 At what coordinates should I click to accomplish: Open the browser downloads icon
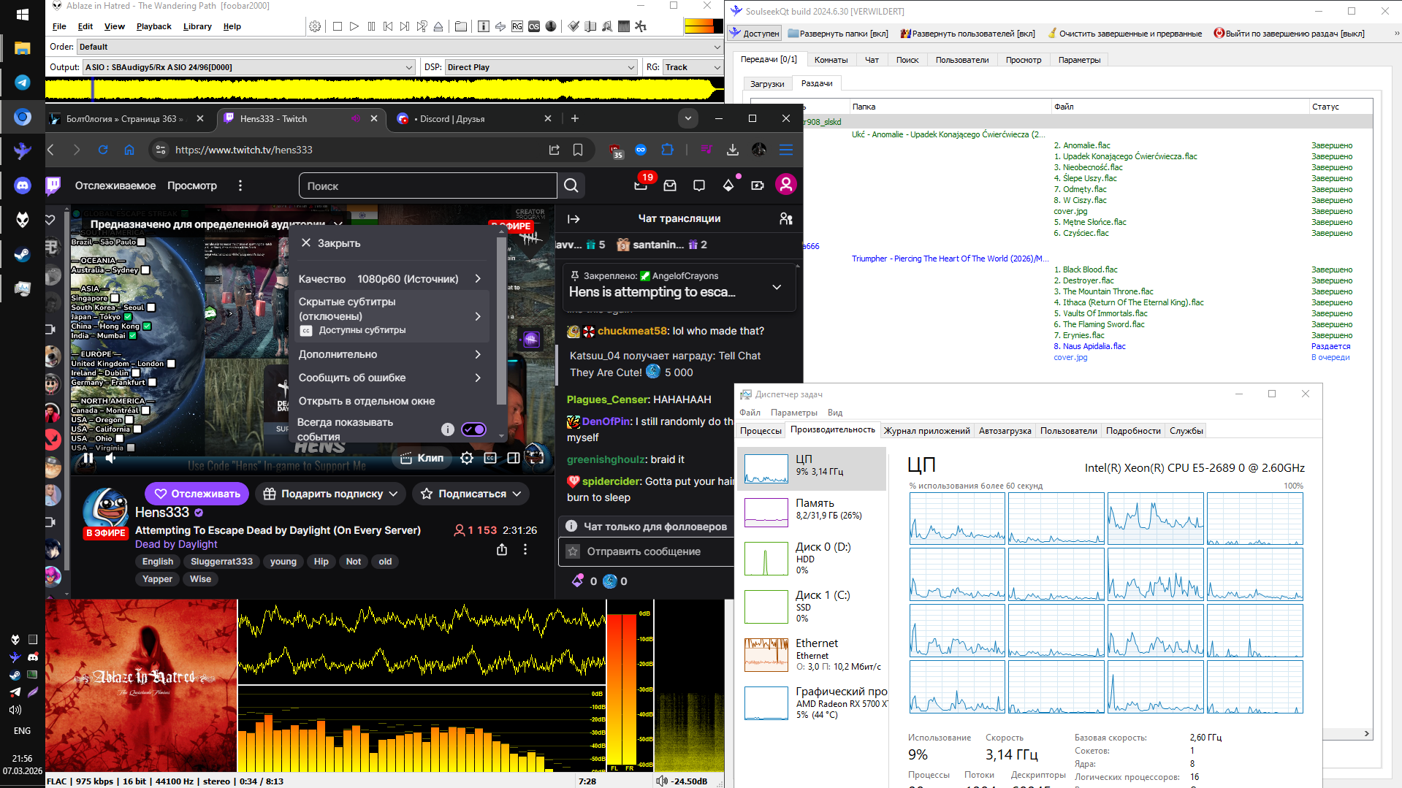click(x=733, y=150)
